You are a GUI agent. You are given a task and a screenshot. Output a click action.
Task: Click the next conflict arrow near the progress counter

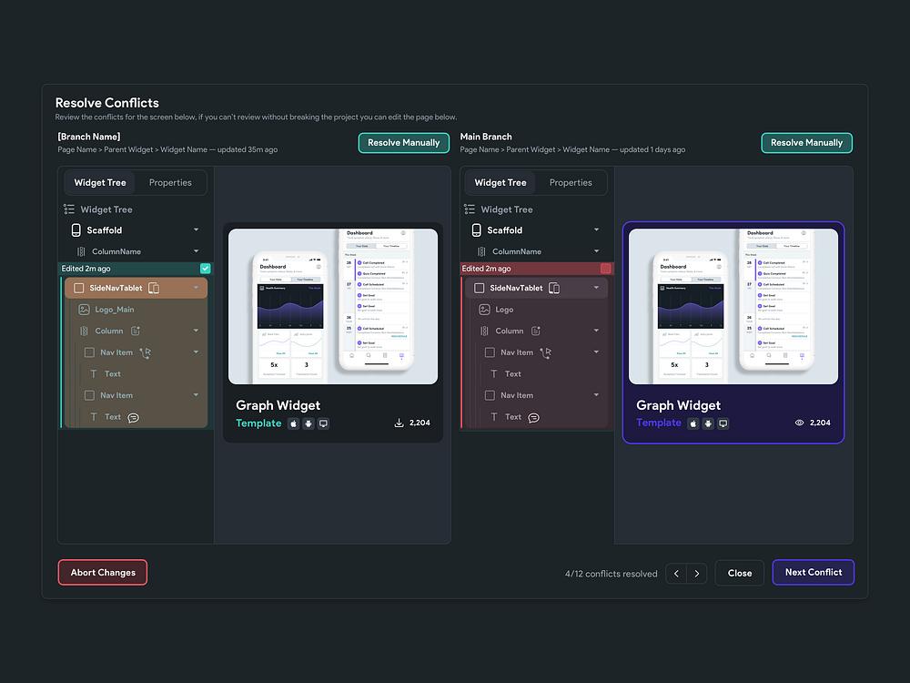pos(697,573)
